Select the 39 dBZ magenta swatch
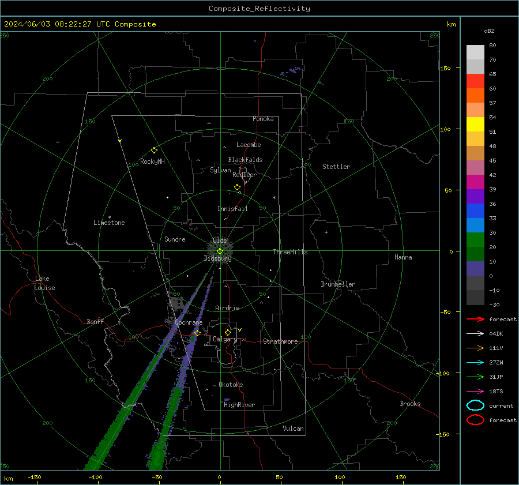Screen dimensions: 519x485 point(475,182)
